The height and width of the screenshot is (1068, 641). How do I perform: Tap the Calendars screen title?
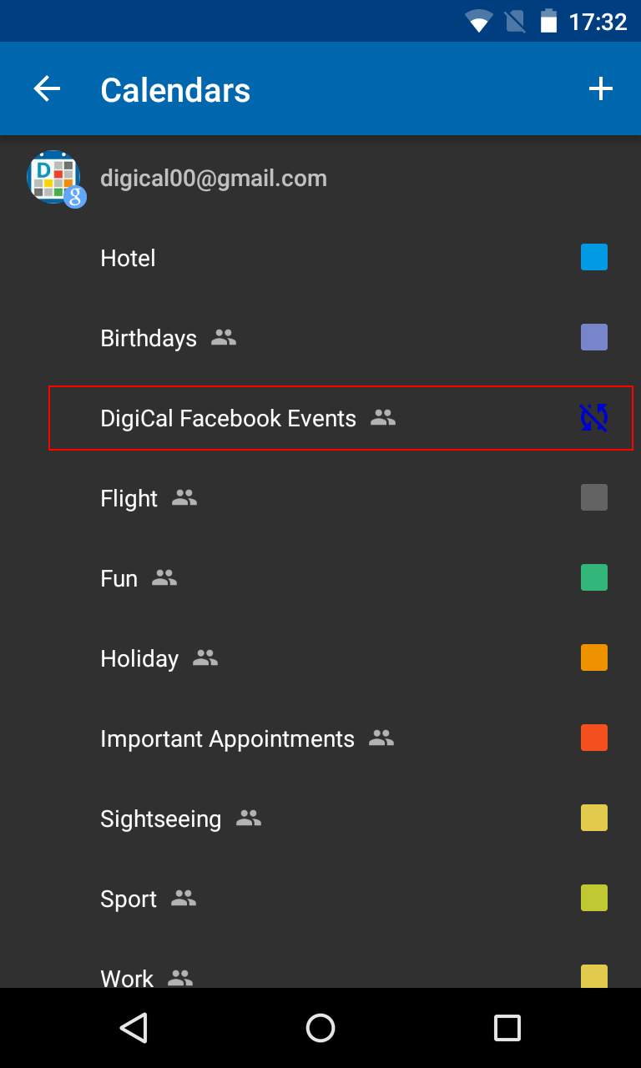(x=175, y=90)
